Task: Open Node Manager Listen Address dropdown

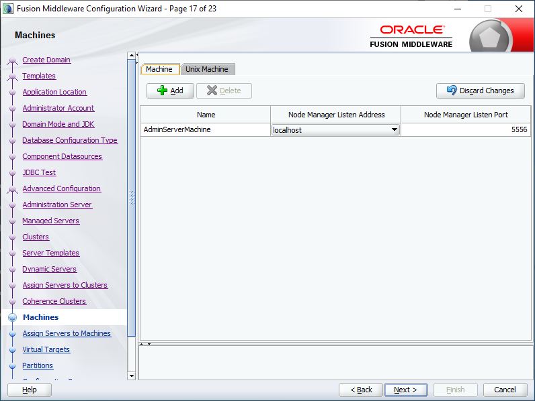Action: pyautogui.click(x=394, y=130)
